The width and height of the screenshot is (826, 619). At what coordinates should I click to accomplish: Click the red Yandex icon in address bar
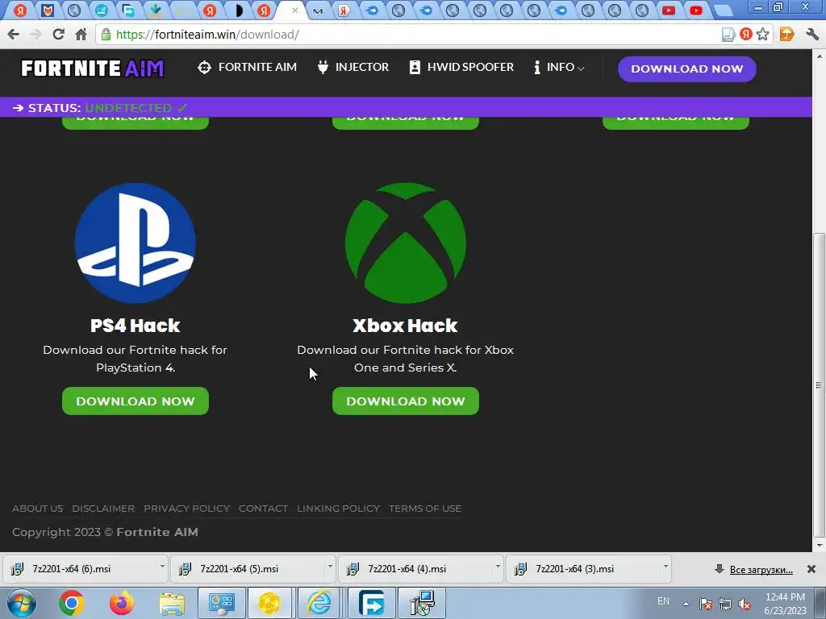pyautogui.click(x=745, y=35)
